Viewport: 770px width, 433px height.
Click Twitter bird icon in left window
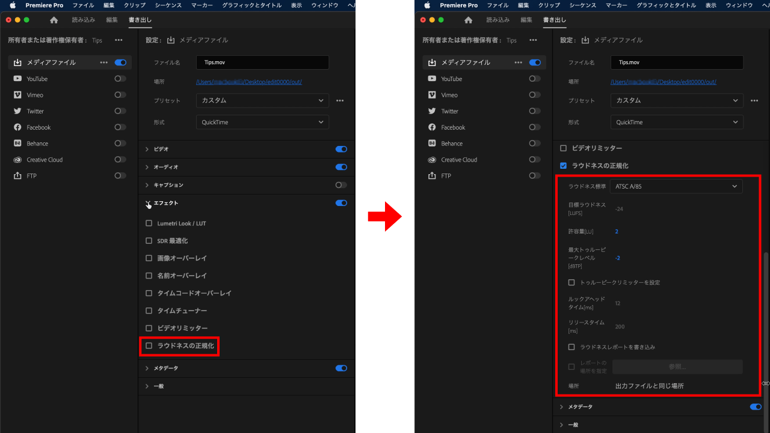[17, 111]
